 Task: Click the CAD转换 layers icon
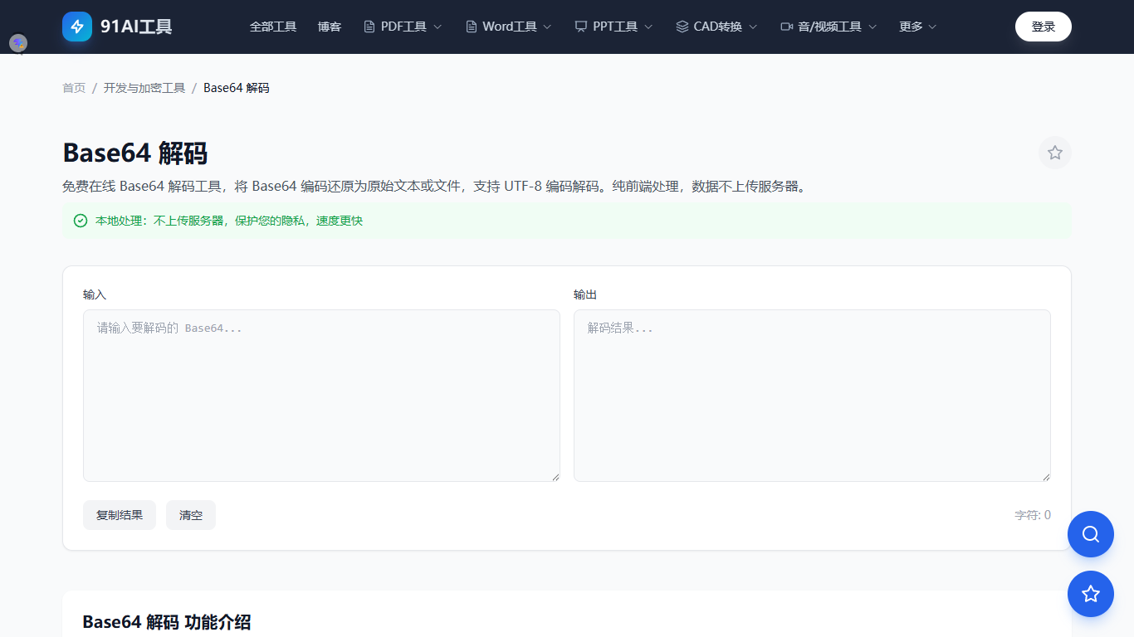pyautogui.click(x=682, y=27)
